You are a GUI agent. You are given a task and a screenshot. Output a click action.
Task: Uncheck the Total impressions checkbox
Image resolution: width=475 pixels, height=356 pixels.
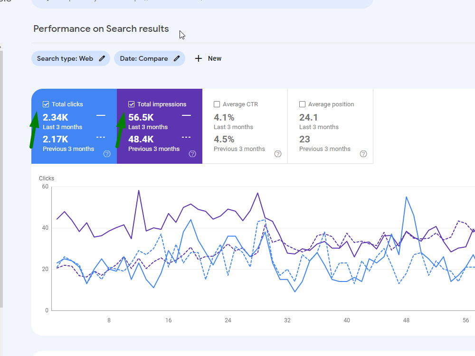(x=131, y=104)
